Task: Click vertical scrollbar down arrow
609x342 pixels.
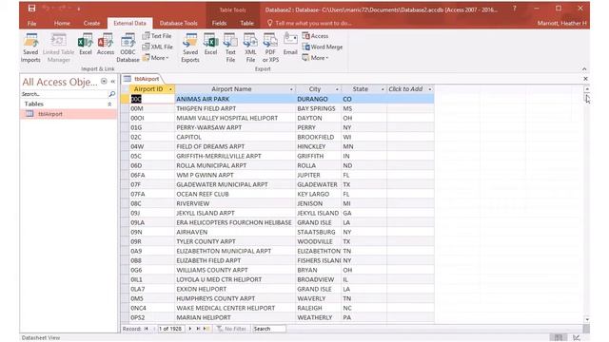Action: pos(586,319)
